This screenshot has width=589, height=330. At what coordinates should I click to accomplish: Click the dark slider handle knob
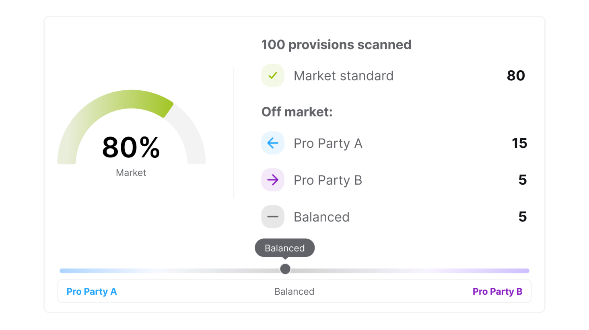(285, 269)
